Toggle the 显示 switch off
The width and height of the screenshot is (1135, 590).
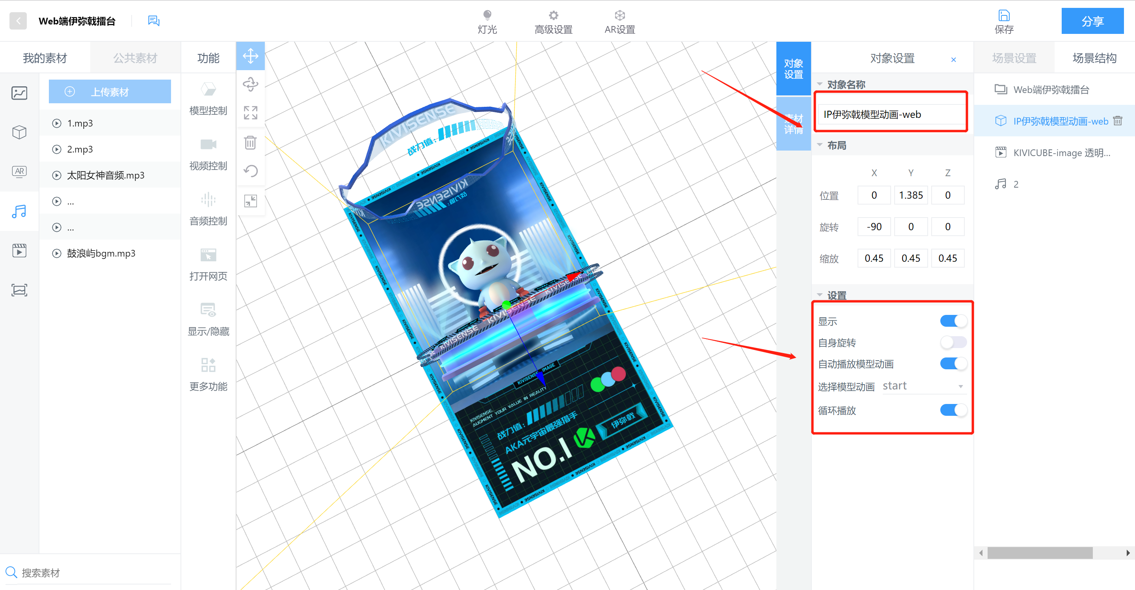(953, 321)
